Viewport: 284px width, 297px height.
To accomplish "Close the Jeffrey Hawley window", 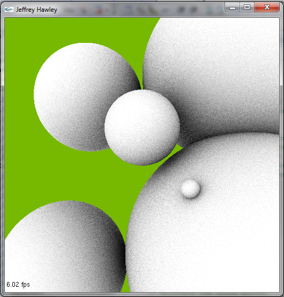I will tap(267, 8).
